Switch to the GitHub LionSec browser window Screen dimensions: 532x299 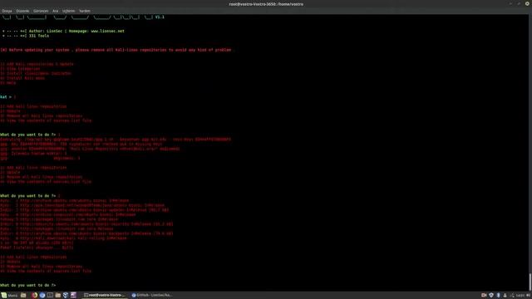(152, 296)
